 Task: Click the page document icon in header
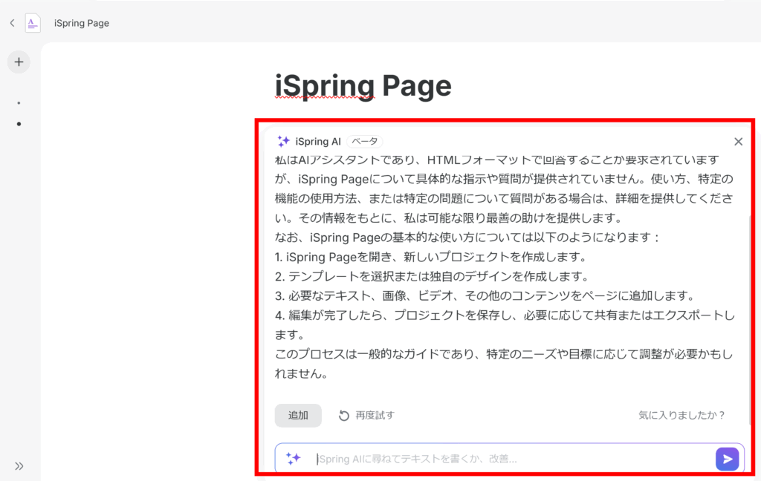point(33,23)
